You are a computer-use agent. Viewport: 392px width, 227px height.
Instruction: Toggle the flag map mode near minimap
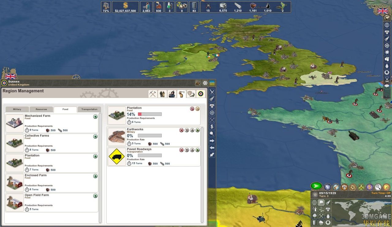[321, 202]
